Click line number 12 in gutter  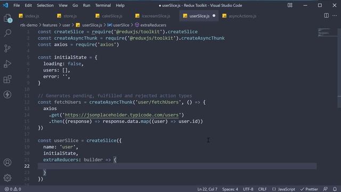tap(27, 102)
